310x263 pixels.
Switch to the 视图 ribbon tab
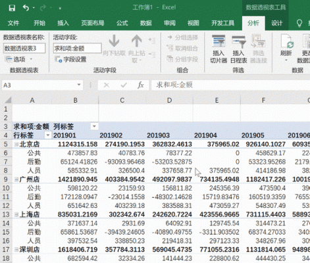pyautogui.click(x=193, y=23)
